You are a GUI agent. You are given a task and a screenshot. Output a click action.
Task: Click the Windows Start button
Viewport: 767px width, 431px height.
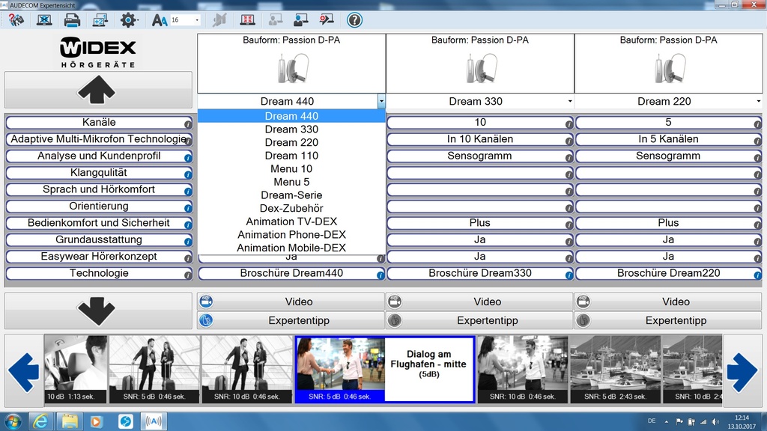pos(12,421)
